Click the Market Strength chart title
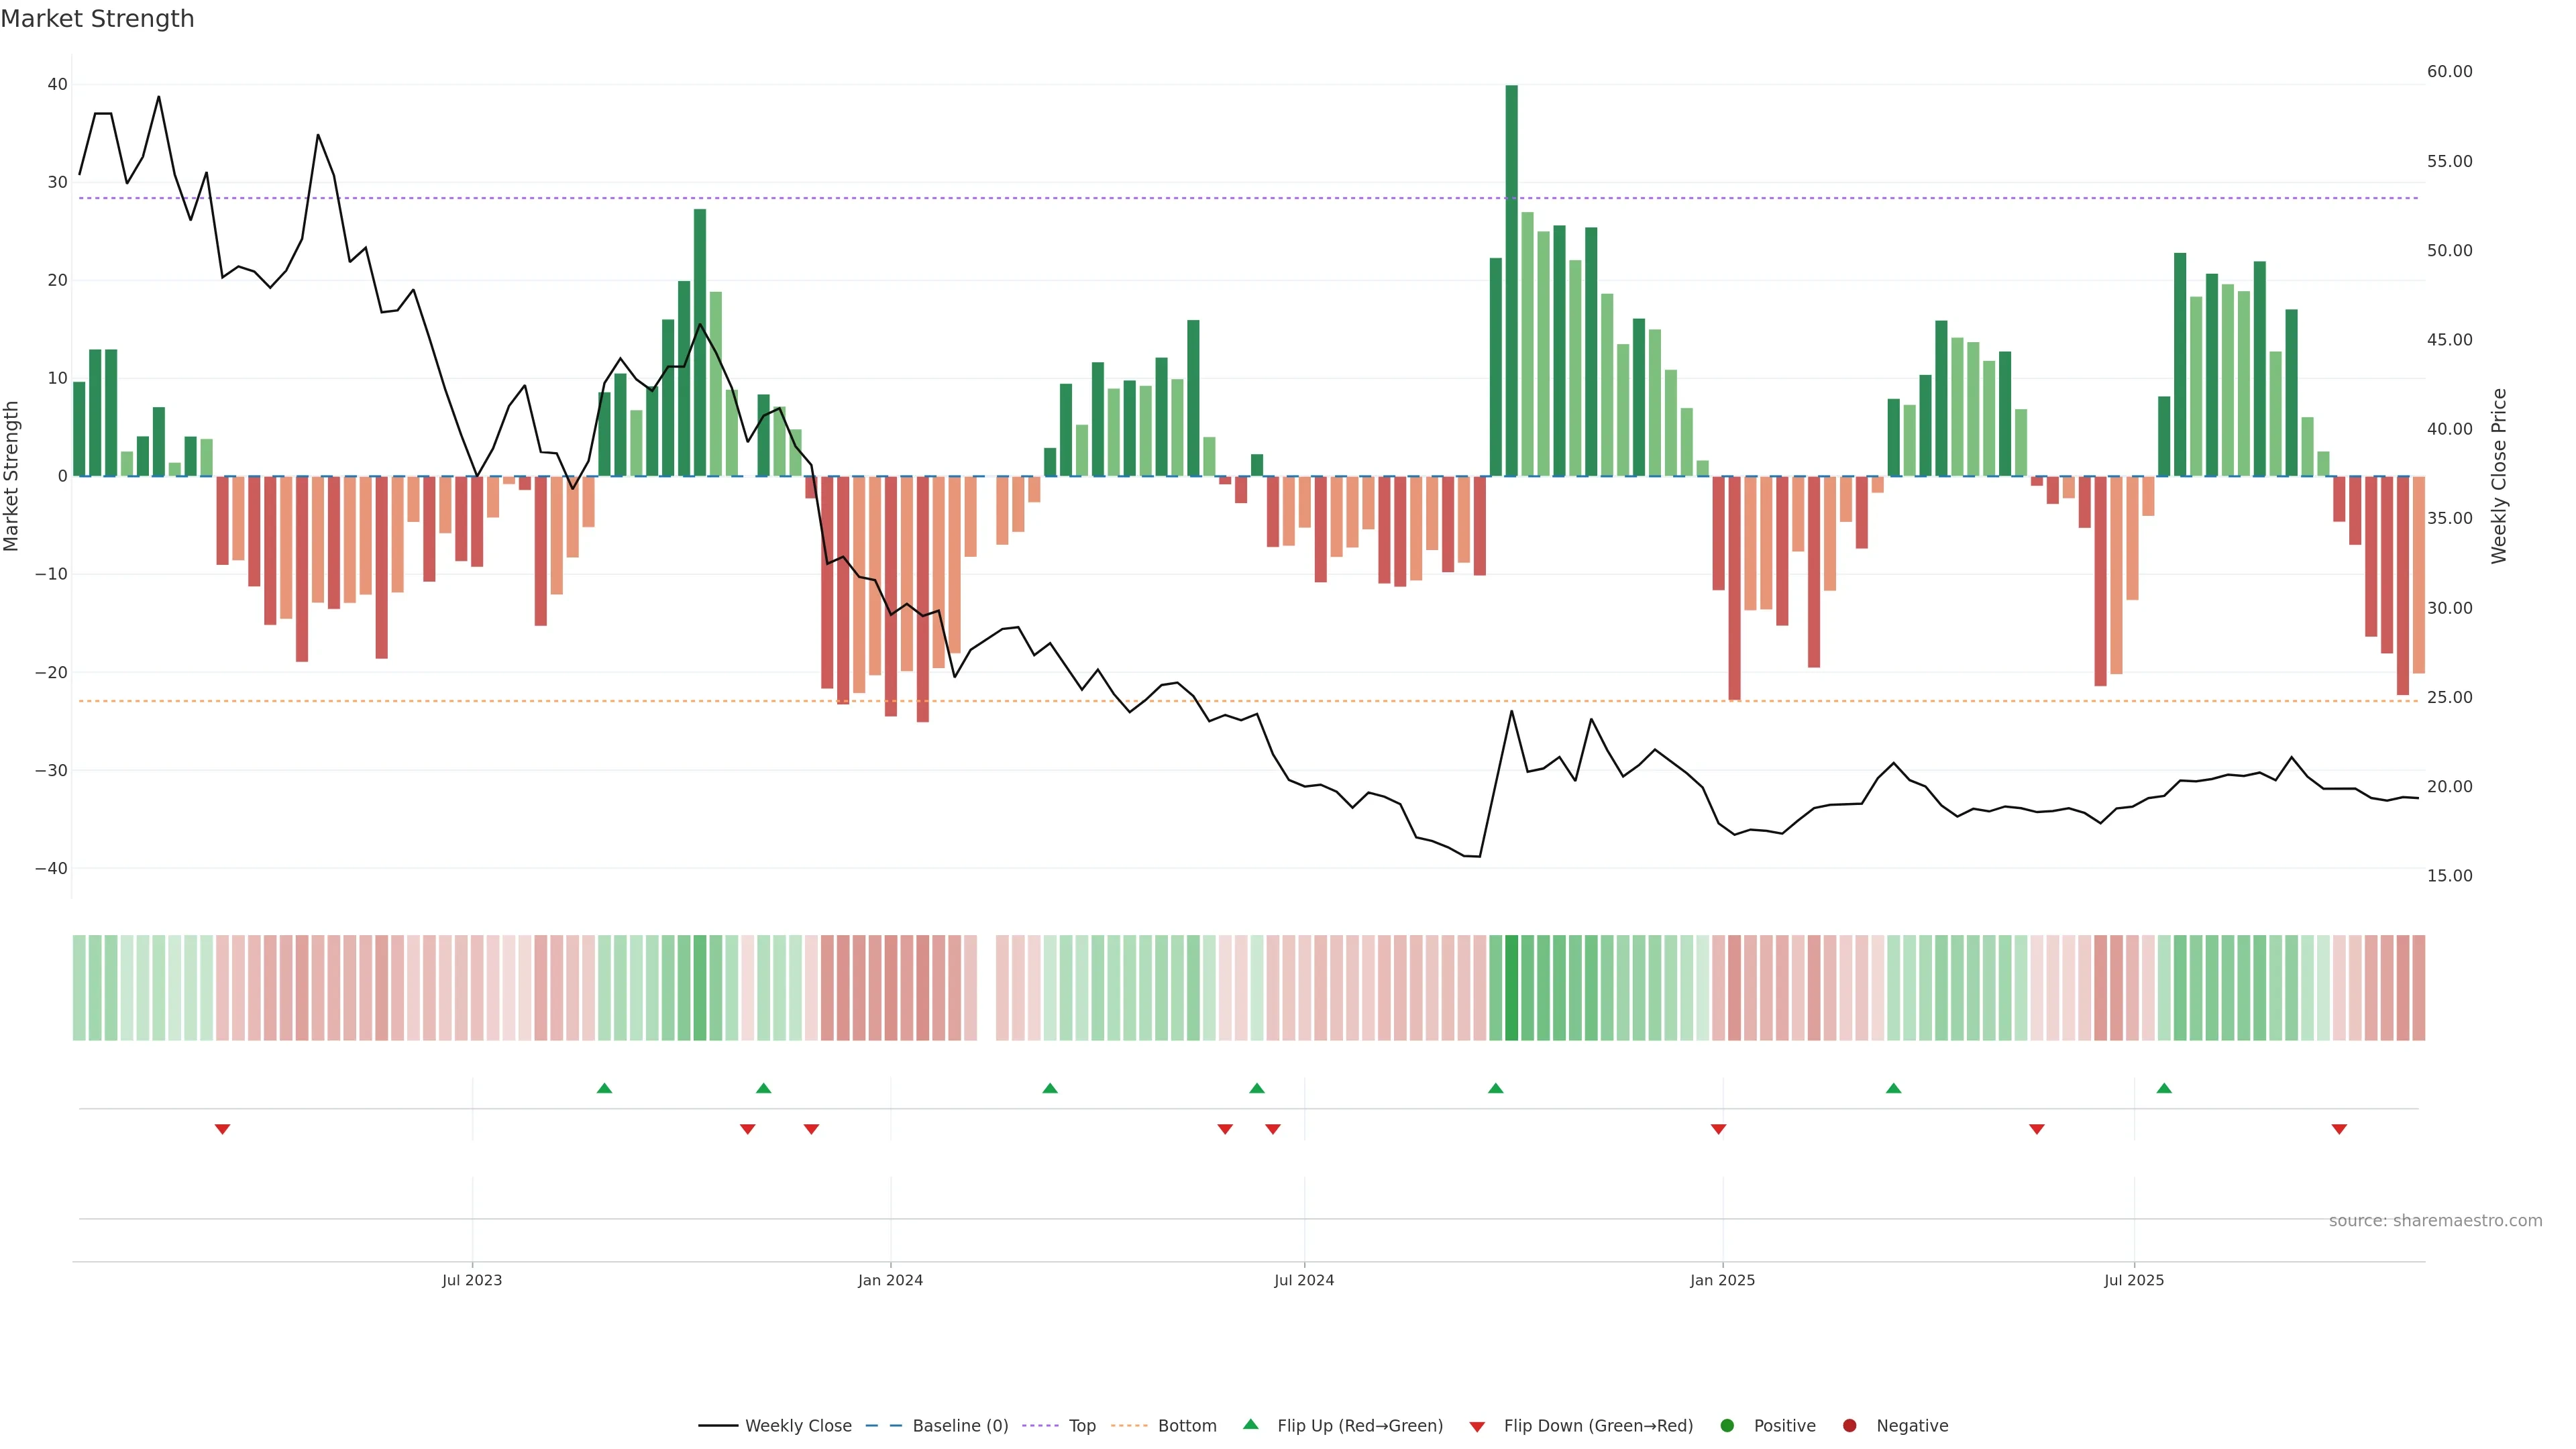This screenshot has width=2576, height=1449. [x=97, y=19]
